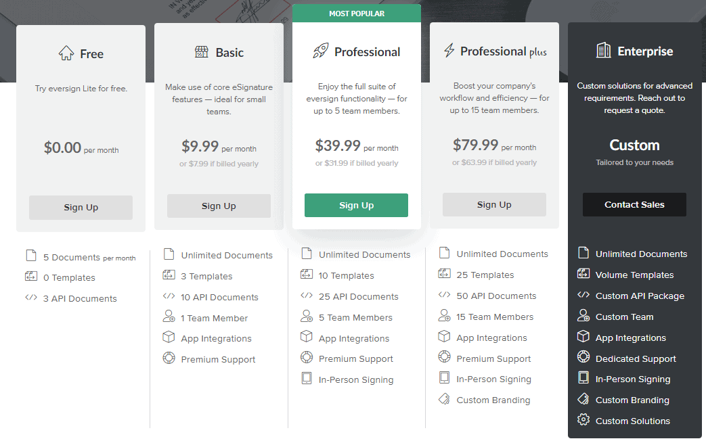Click the document icon beside 5 Documents
The image size is (706, 441).
(x=30, y=256)
